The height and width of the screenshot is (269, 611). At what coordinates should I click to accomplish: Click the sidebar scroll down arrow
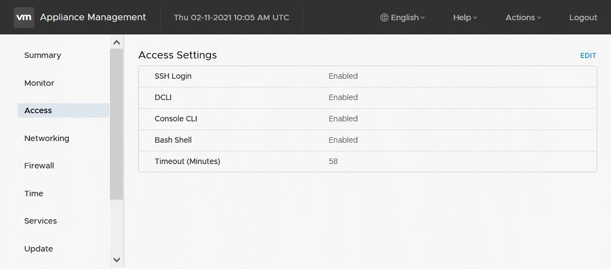click(x=116, y=260)
